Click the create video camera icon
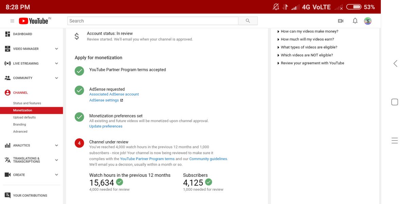 [341, 21]
